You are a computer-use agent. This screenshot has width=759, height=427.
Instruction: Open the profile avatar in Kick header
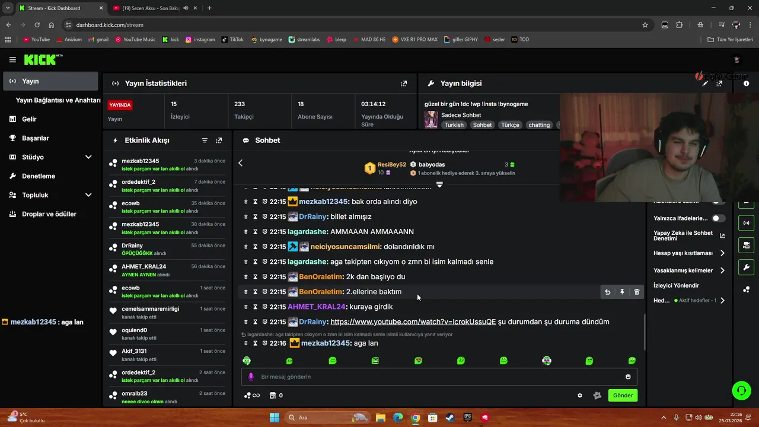point(737,60)
